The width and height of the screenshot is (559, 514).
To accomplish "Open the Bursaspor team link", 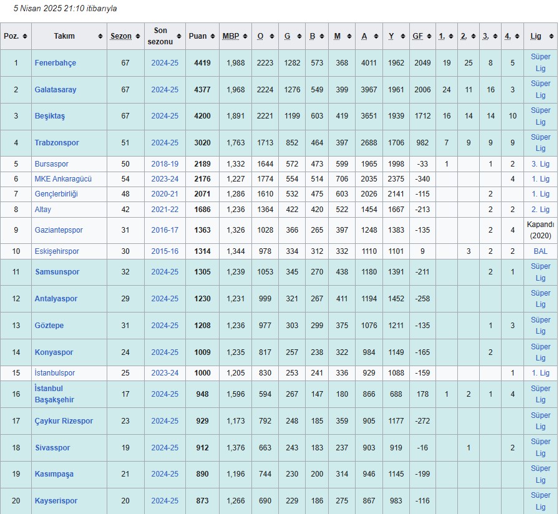I will point(51,164).
